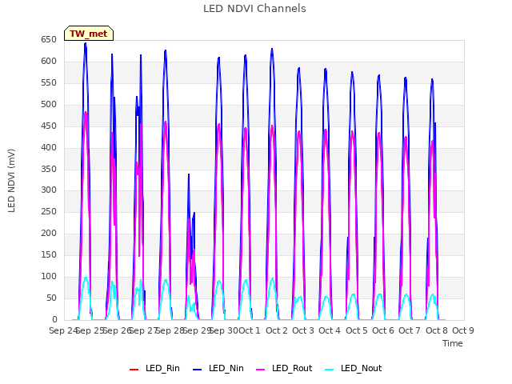This screenshot has height=384, width=512.
Task: Click the 500 y-axis tick label
Action: point(49,105)
